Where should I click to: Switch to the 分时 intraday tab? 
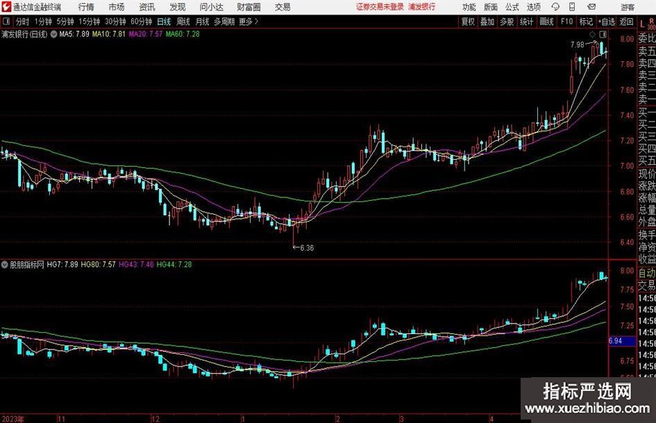[x=23, y=22]
